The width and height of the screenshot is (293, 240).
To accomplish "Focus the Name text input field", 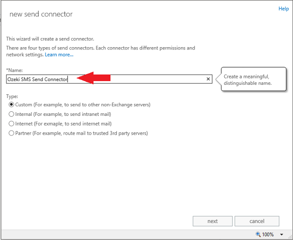I will pos(109,79).
